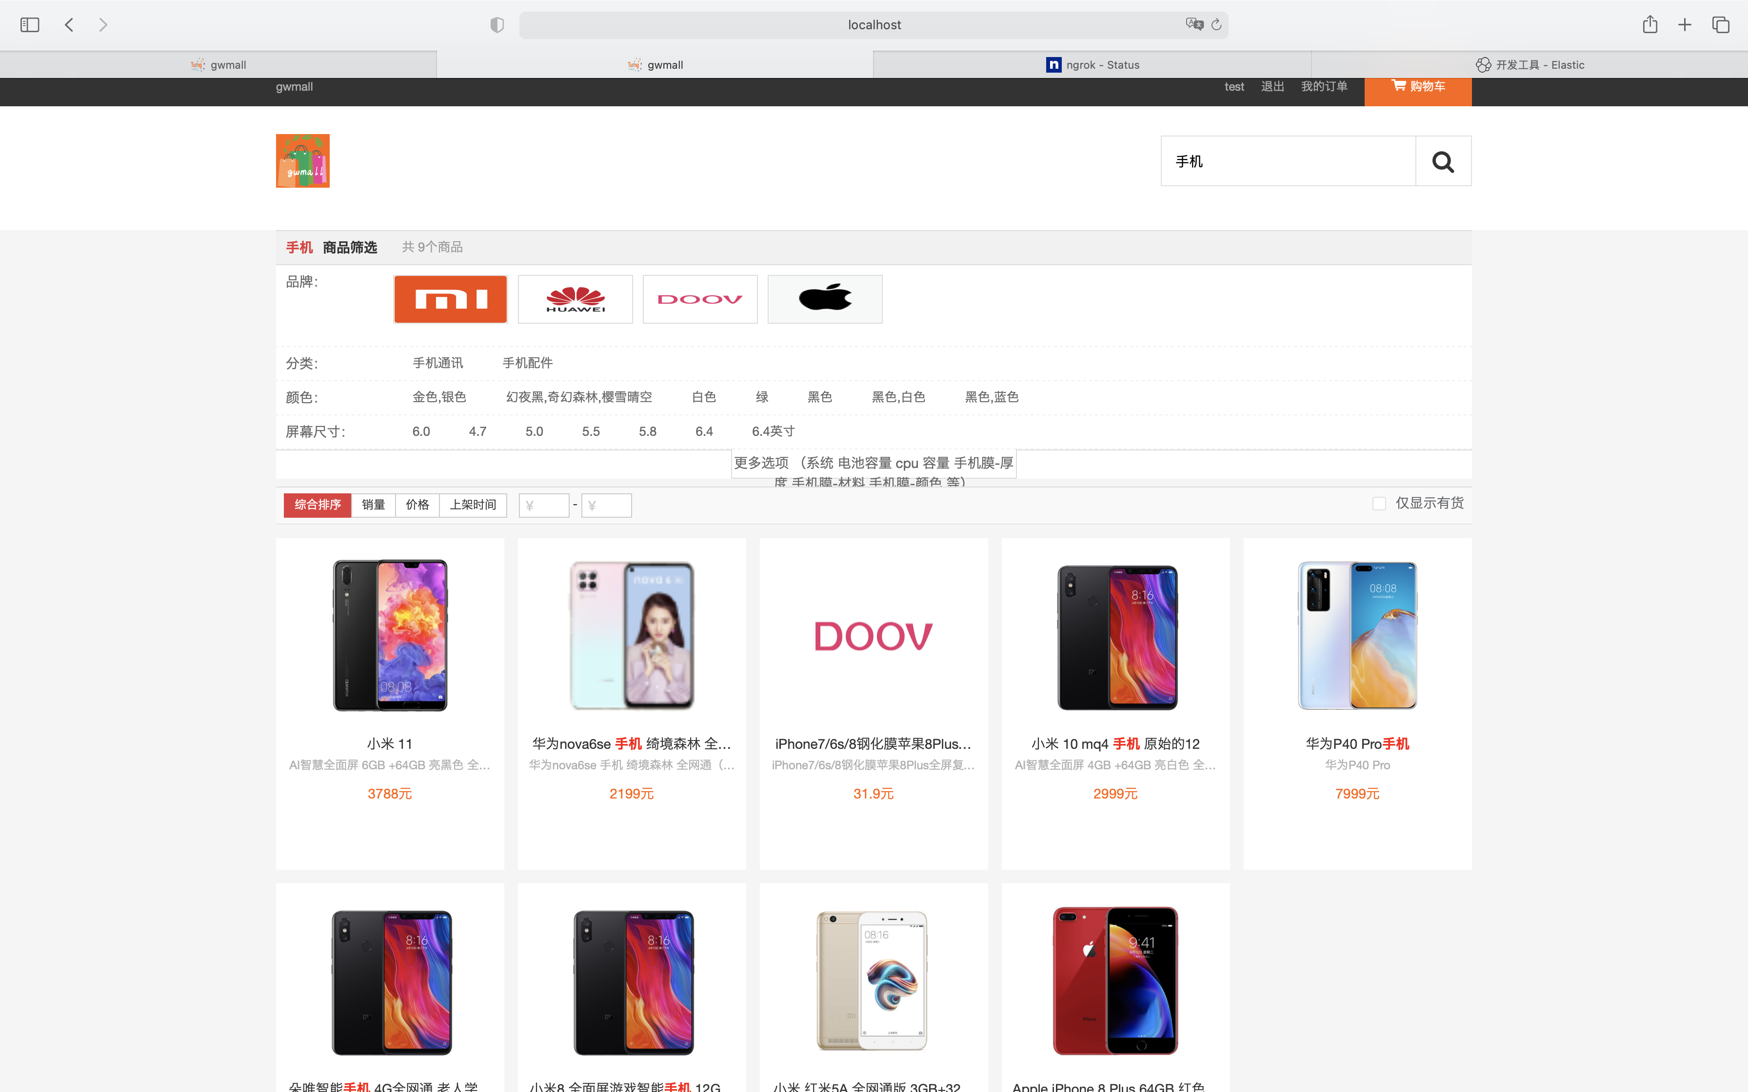Sort products by 销量
Viewport: 1748px width, 1092px height.
tap(373, 505)
